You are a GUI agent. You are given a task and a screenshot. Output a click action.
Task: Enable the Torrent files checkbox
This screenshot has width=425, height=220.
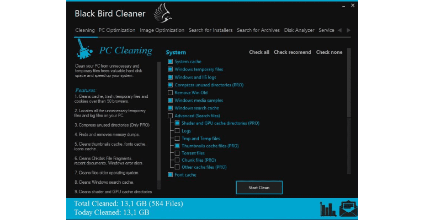[x=177, y=153]
